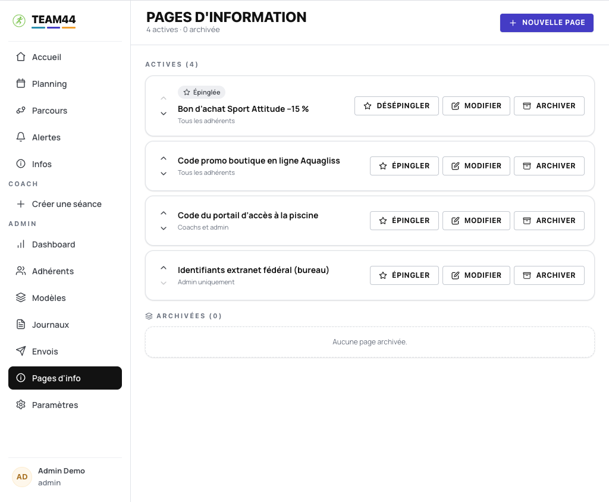Pin the Code du portail piscine page

click(404, 221)
